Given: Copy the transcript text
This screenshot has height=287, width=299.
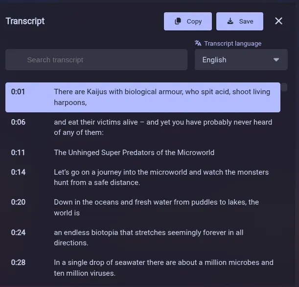Looking at the screenshot, I should pyautogui.click(x=188, y=22).
